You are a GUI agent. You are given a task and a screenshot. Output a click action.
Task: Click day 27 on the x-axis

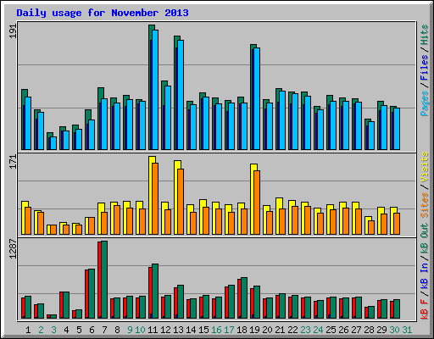point(356,330)
